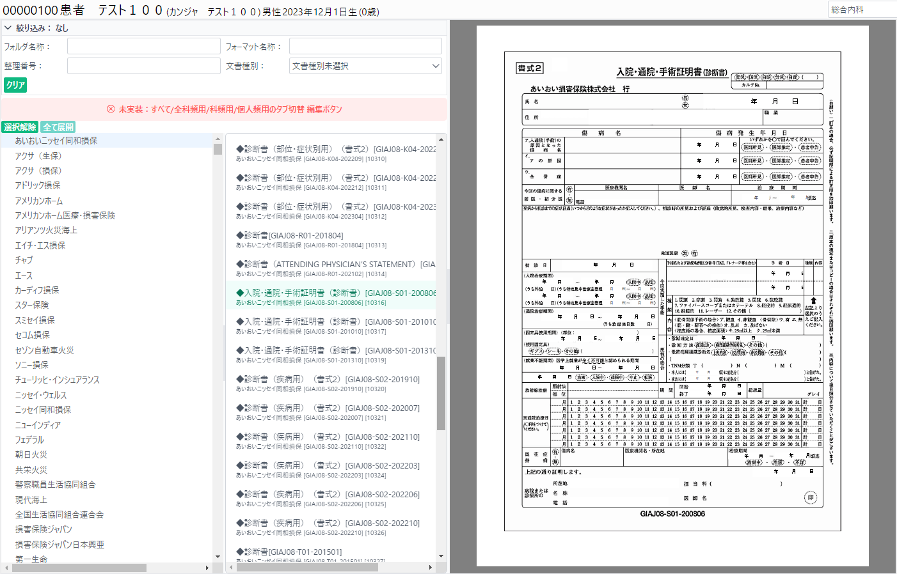Open 診断書（疾病用）GIAJ08-S02-202206 entry

point(331,499)
